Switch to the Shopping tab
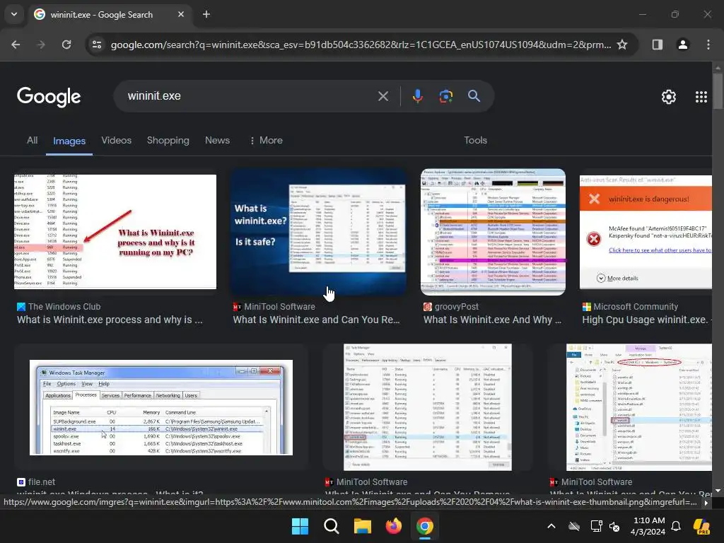724x543 pixels. point(168,141)
